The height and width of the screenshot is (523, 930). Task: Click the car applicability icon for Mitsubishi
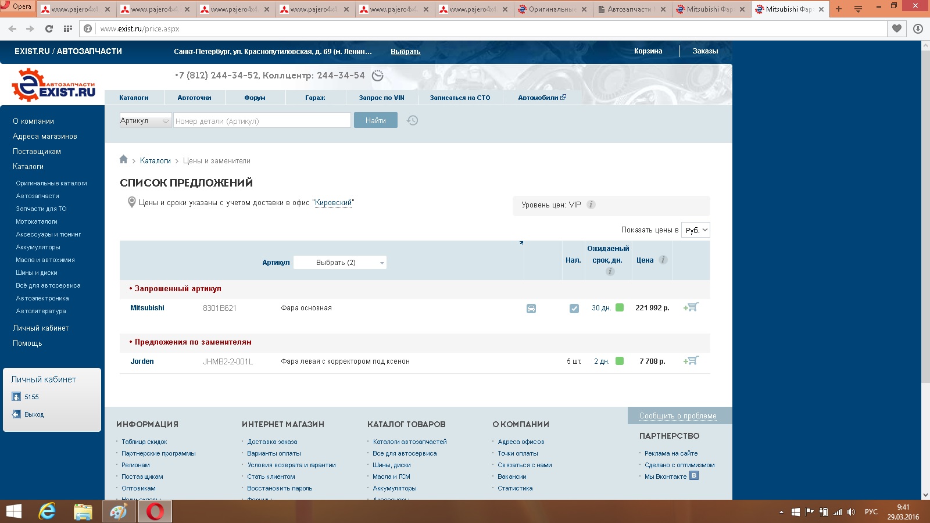531,309
